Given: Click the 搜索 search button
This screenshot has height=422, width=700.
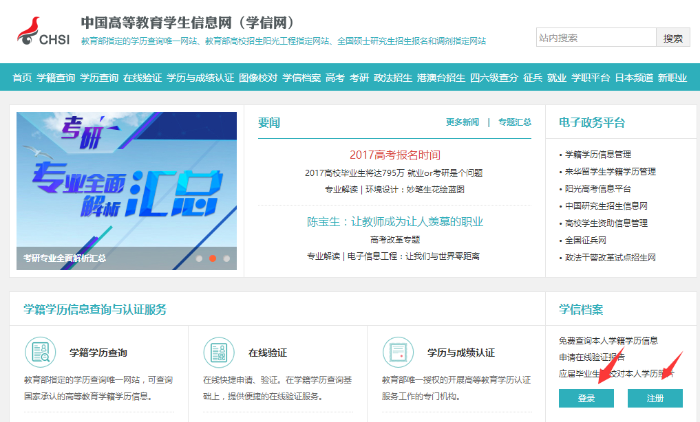Looking at the screenshot, I should pos(672,37).
